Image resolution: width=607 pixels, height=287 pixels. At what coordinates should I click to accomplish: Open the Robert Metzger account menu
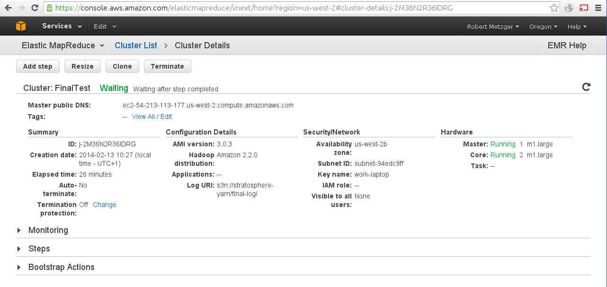[492, 27]
